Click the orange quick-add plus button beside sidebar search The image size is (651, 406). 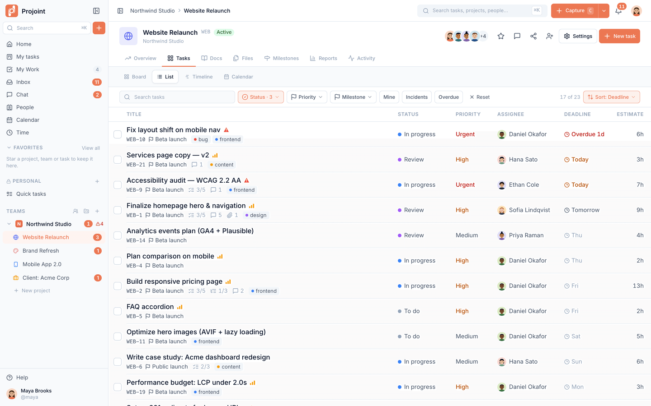coord(99,28)
